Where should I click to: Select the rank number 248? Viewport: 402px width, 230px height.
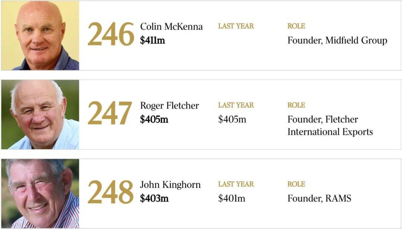[x=111, y=192]
